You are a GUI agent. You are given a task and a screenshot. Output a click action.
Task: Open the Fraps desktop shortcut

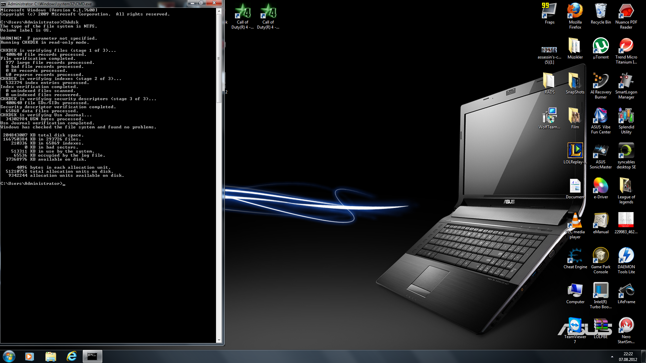[x=549, y=13]
